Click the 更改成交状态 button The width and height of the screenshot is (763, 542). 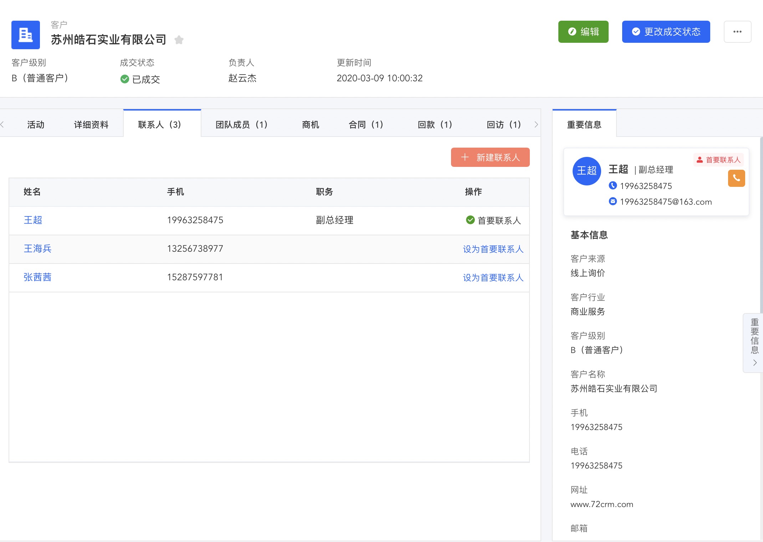coord(666,32)
